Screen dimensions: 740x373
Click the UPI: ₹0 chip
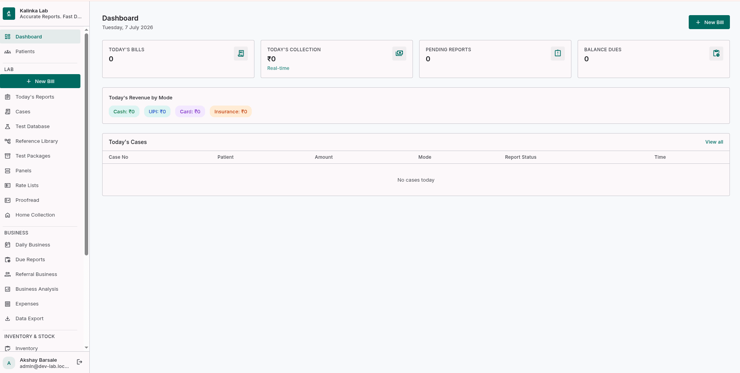(x=157, y=111)
